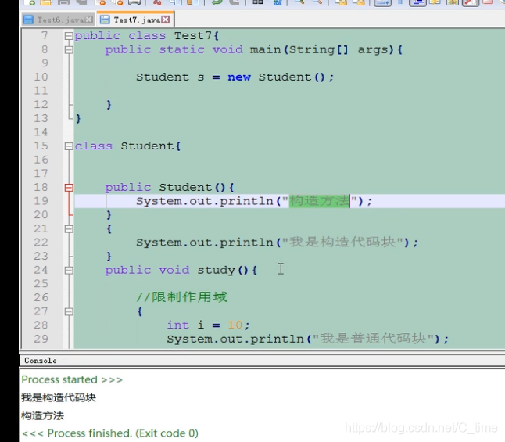Click the closing brace on line 13
The image size is (505, 442).
click(x=78, y=119)
